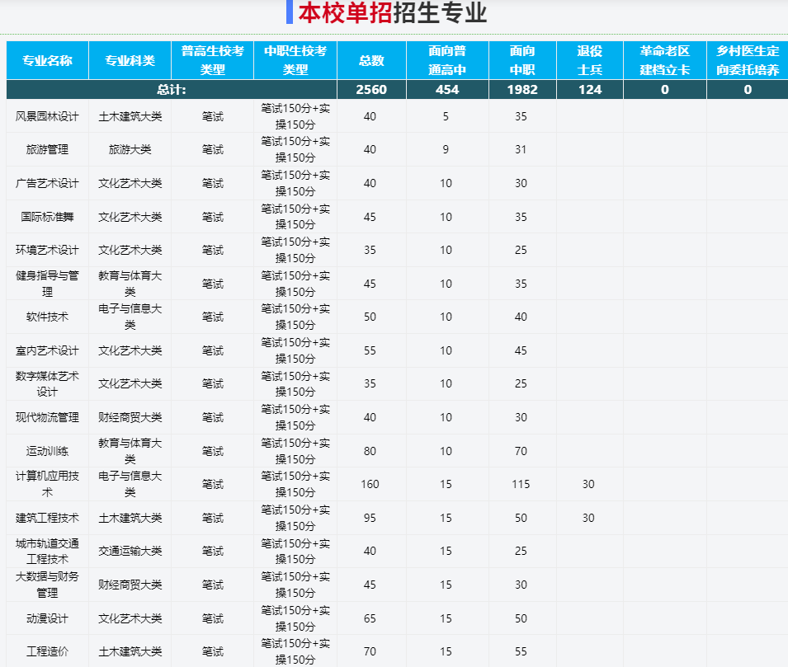This screenshot has width=788, height=667.
Task: Click the 交通运输大类 category cell
Action: [x=130, y=551]
